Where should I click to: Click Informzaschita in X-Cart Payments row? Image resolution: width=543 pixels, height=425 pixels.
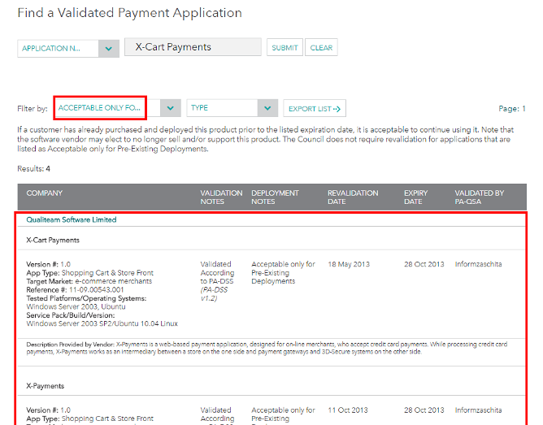(478, 264)
